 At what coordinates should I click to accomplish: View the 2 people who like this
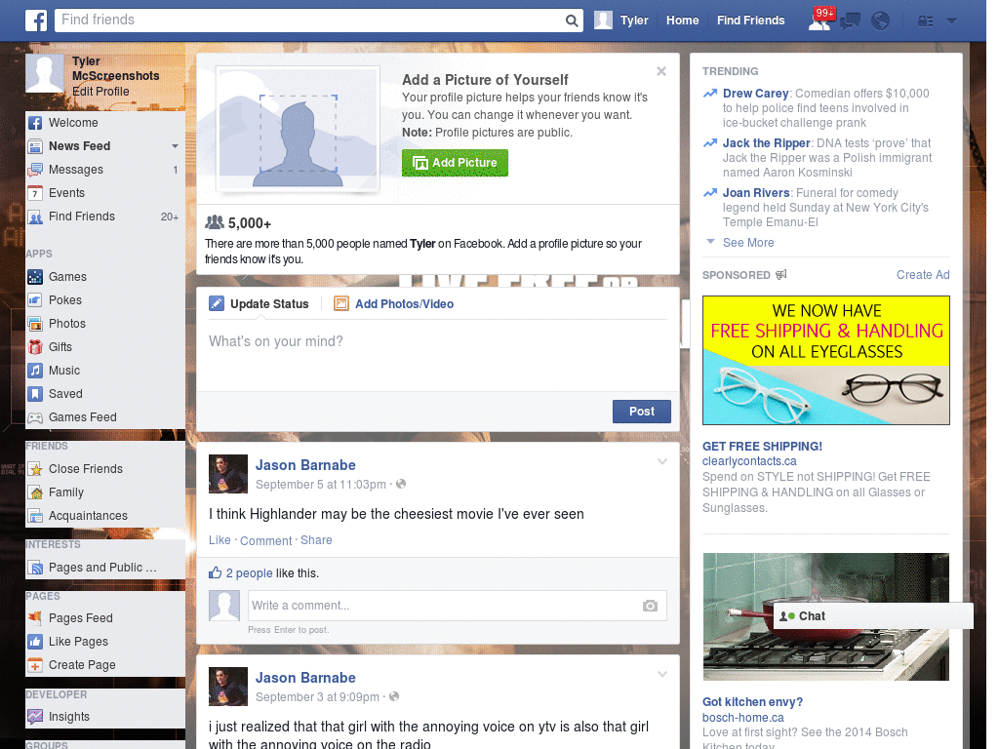coord(249,573)
